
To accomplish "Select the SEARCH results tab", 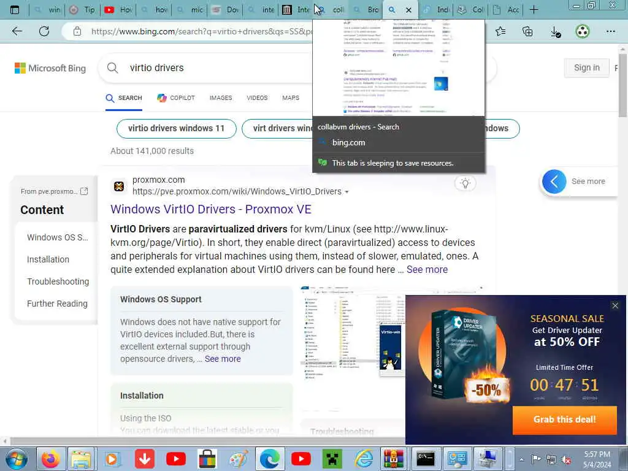I will [x=124, y=98].
